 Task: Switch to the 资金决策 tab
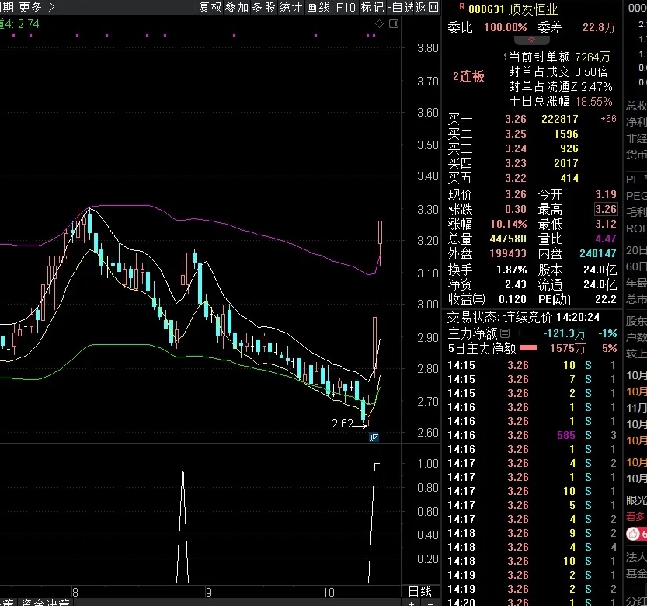[x=45, y=602]
